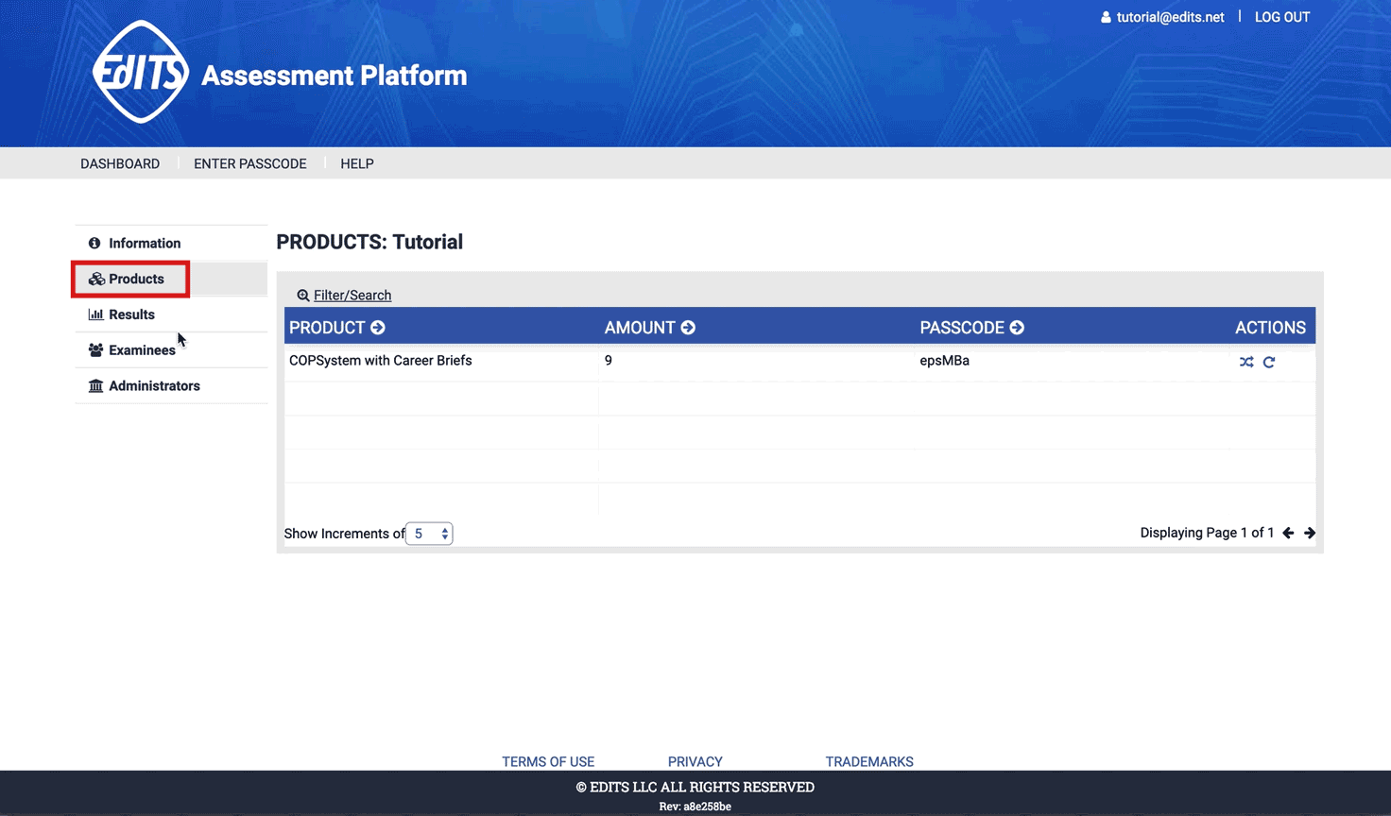Click the refresh icon for COPSystem row

[1269, 362]
